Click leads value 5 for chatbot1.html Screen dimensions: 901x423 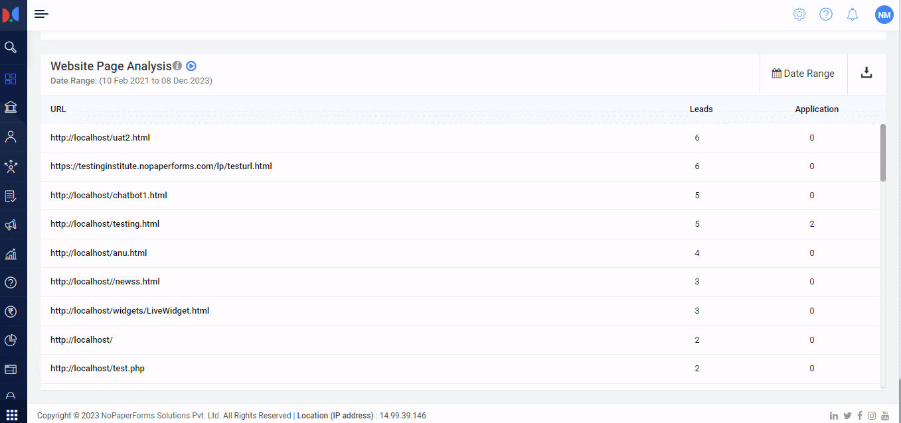[x=697, y=196]
